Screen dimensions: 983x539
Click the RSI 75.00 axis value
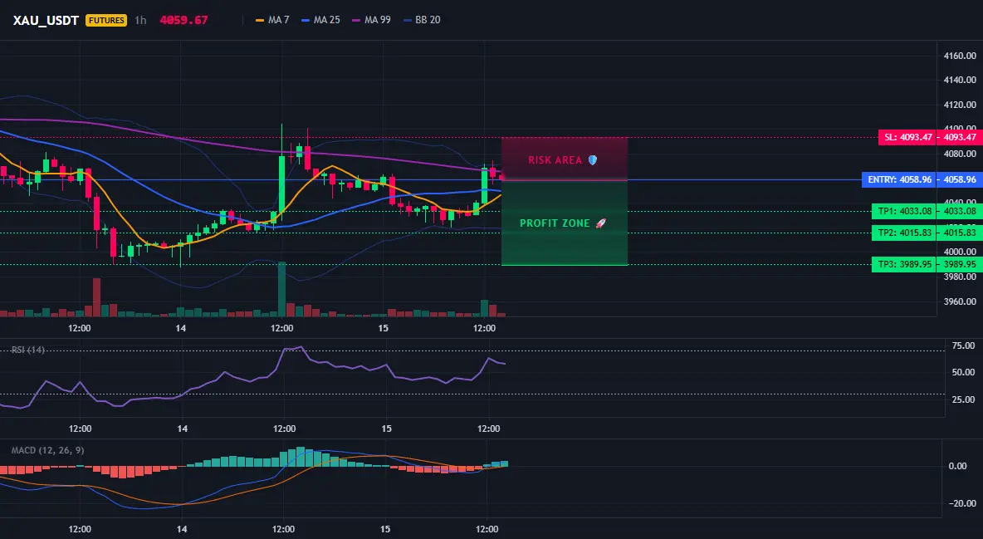[x=962, y=345]
